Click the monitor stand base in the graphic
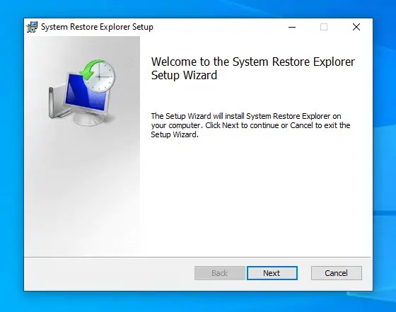This screenshot has width=396, height=312. [88, 119]
